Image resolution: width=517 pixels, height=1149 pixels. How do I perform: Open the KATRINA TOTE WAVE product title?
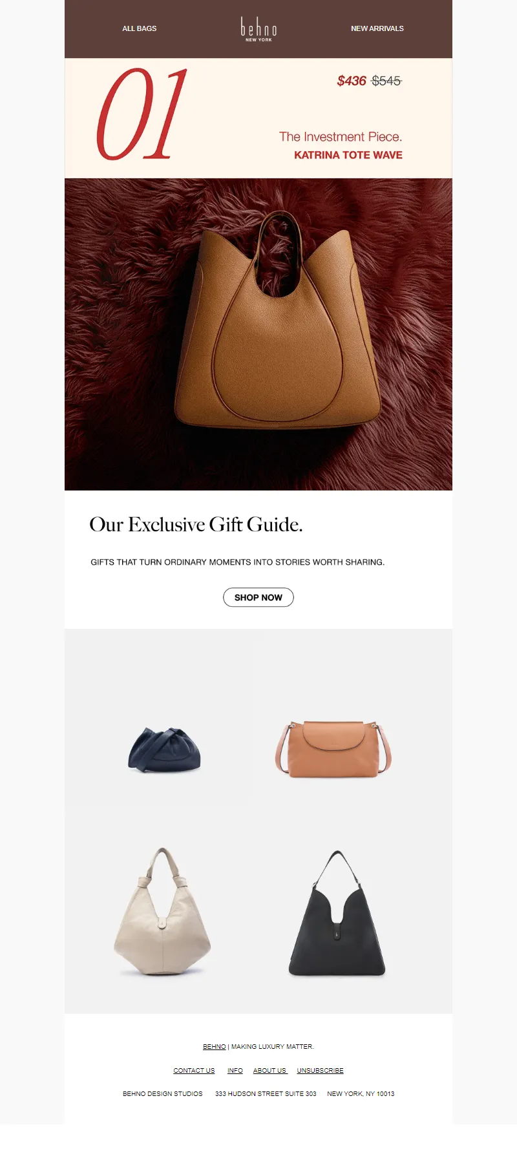point(348,155)
